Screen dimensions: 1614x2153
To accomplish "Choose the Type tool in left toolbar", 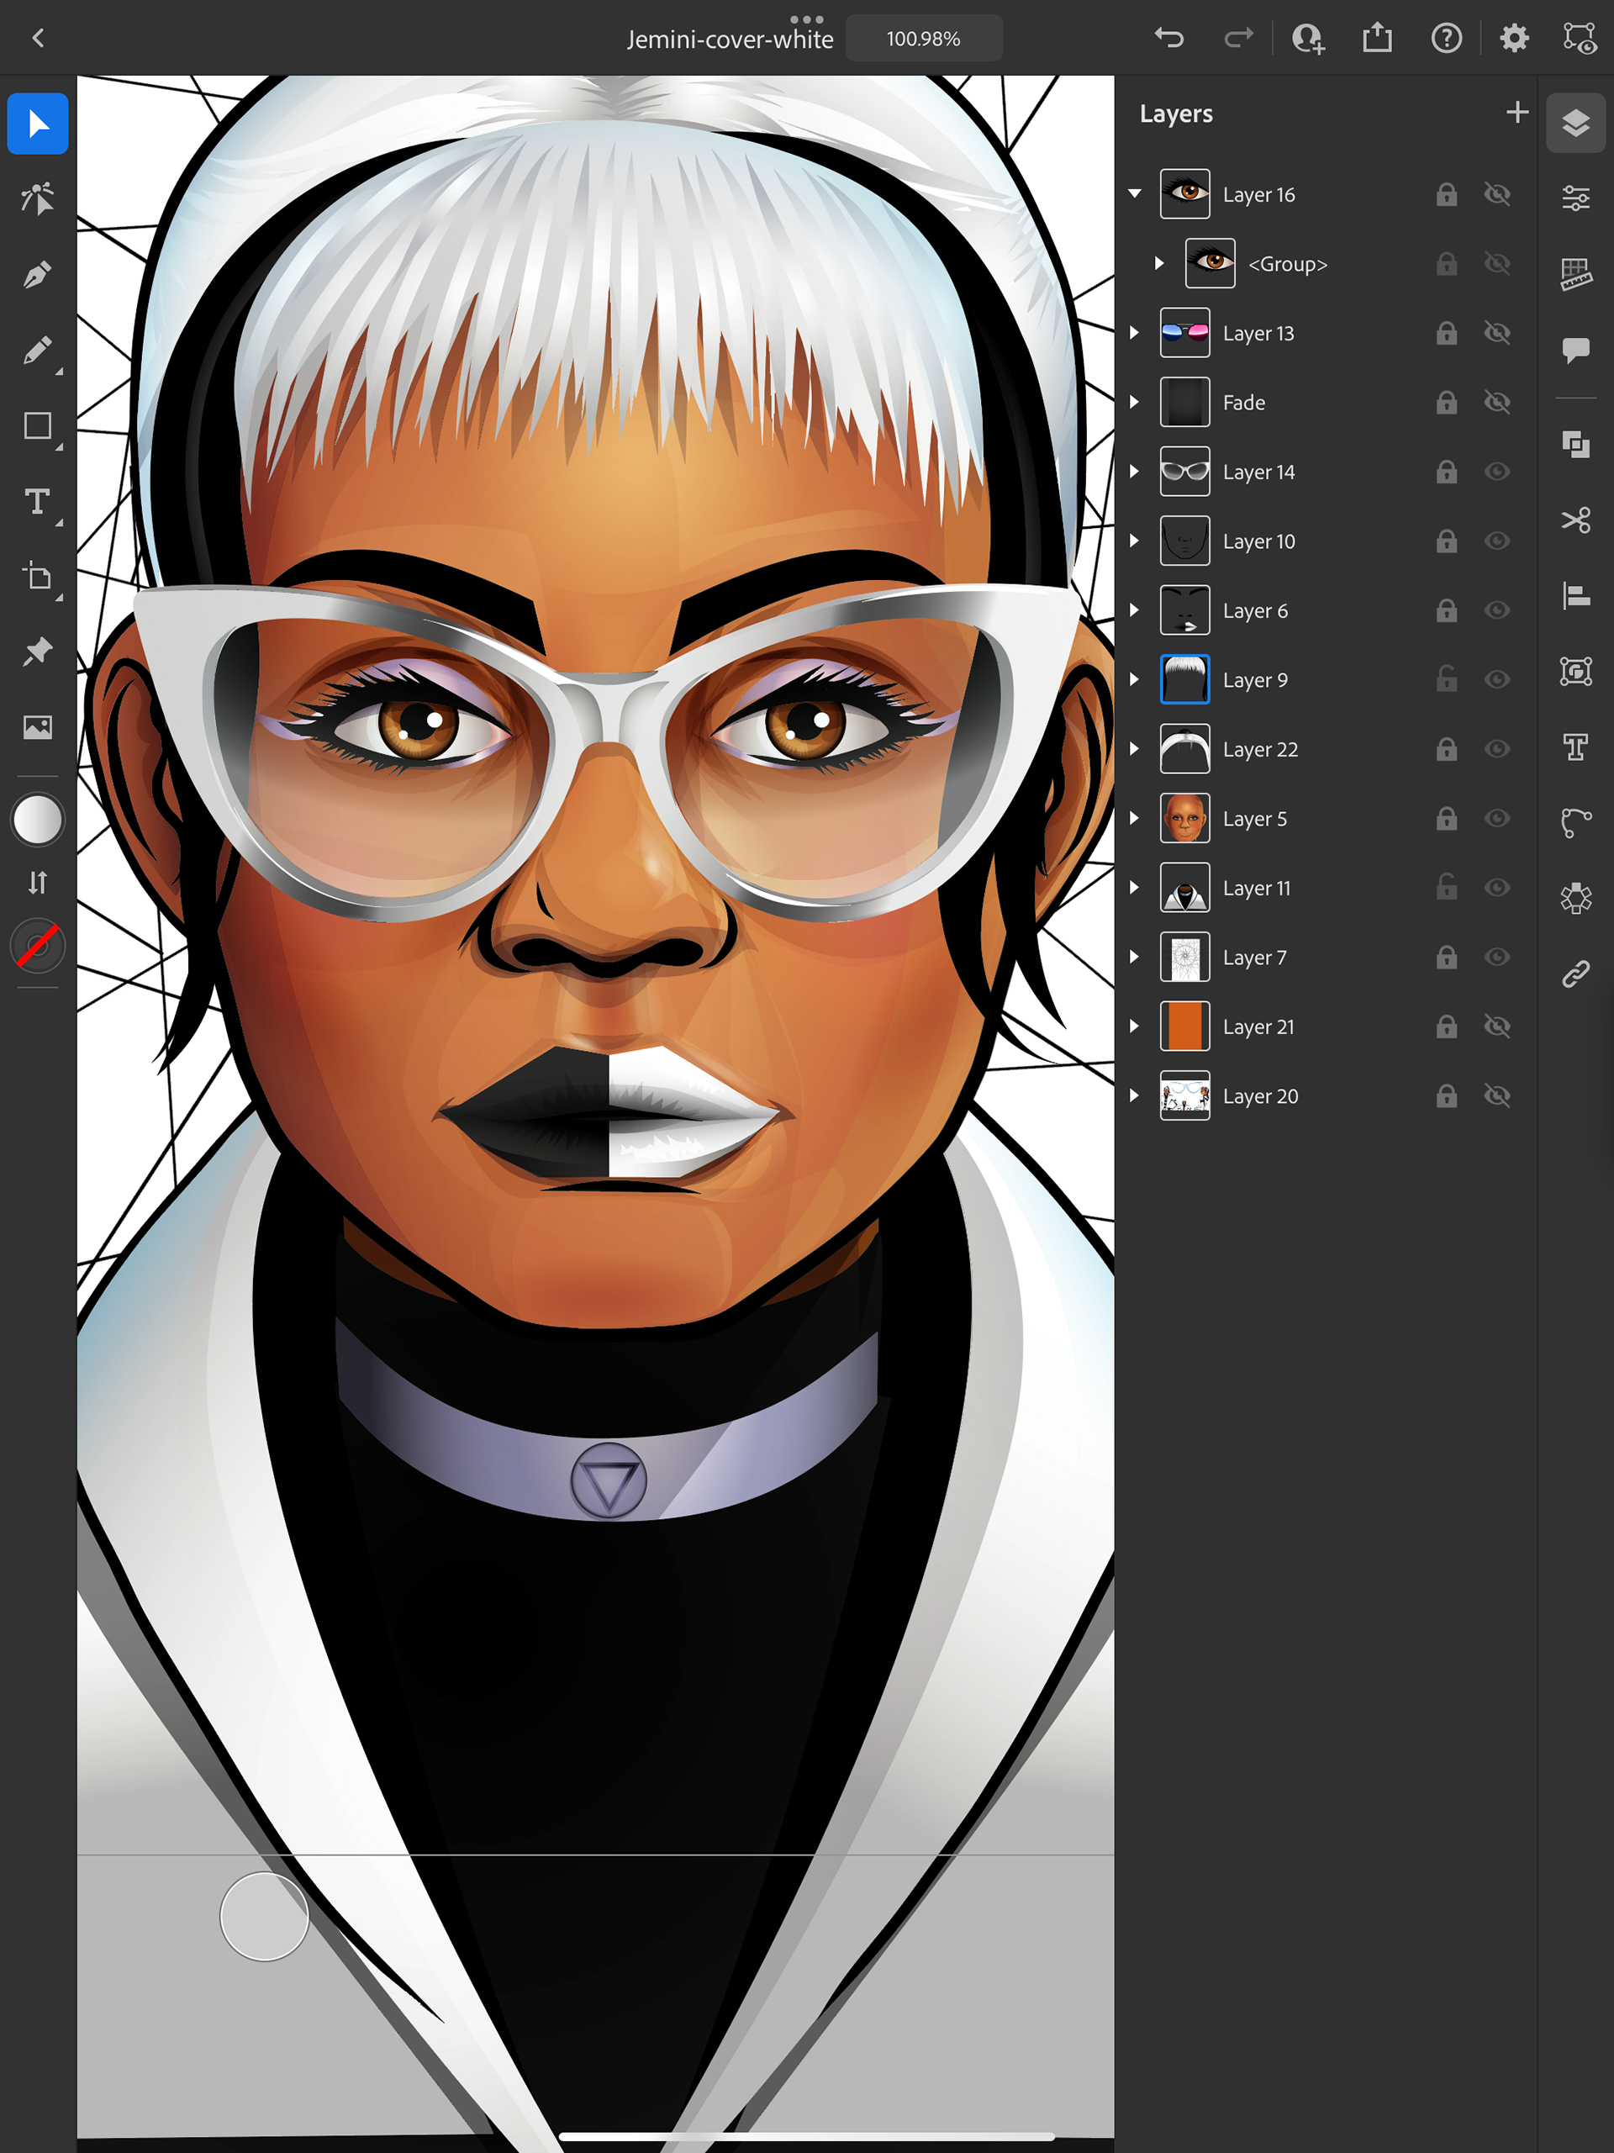I will click(37, 501).
